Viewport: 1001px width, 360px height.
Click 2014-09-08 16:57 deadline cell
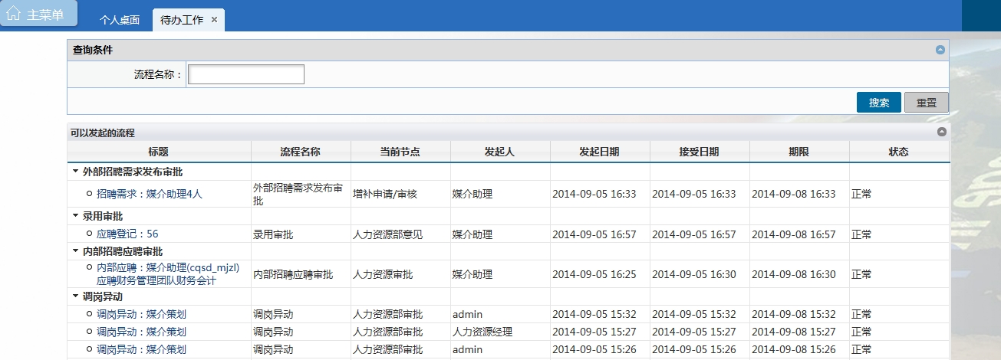coord(799,234)
